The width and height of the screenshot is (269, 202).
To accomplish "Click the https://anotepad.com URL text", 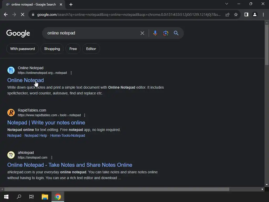I will (32, 158).
